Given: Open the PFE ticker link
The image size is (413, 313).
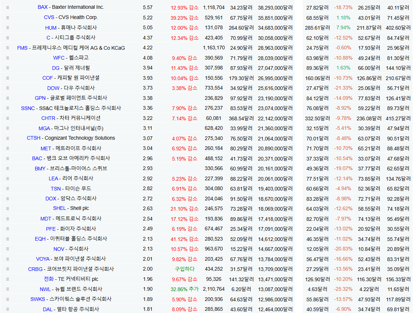Looking at the screenshot, I should coord(51,229).
